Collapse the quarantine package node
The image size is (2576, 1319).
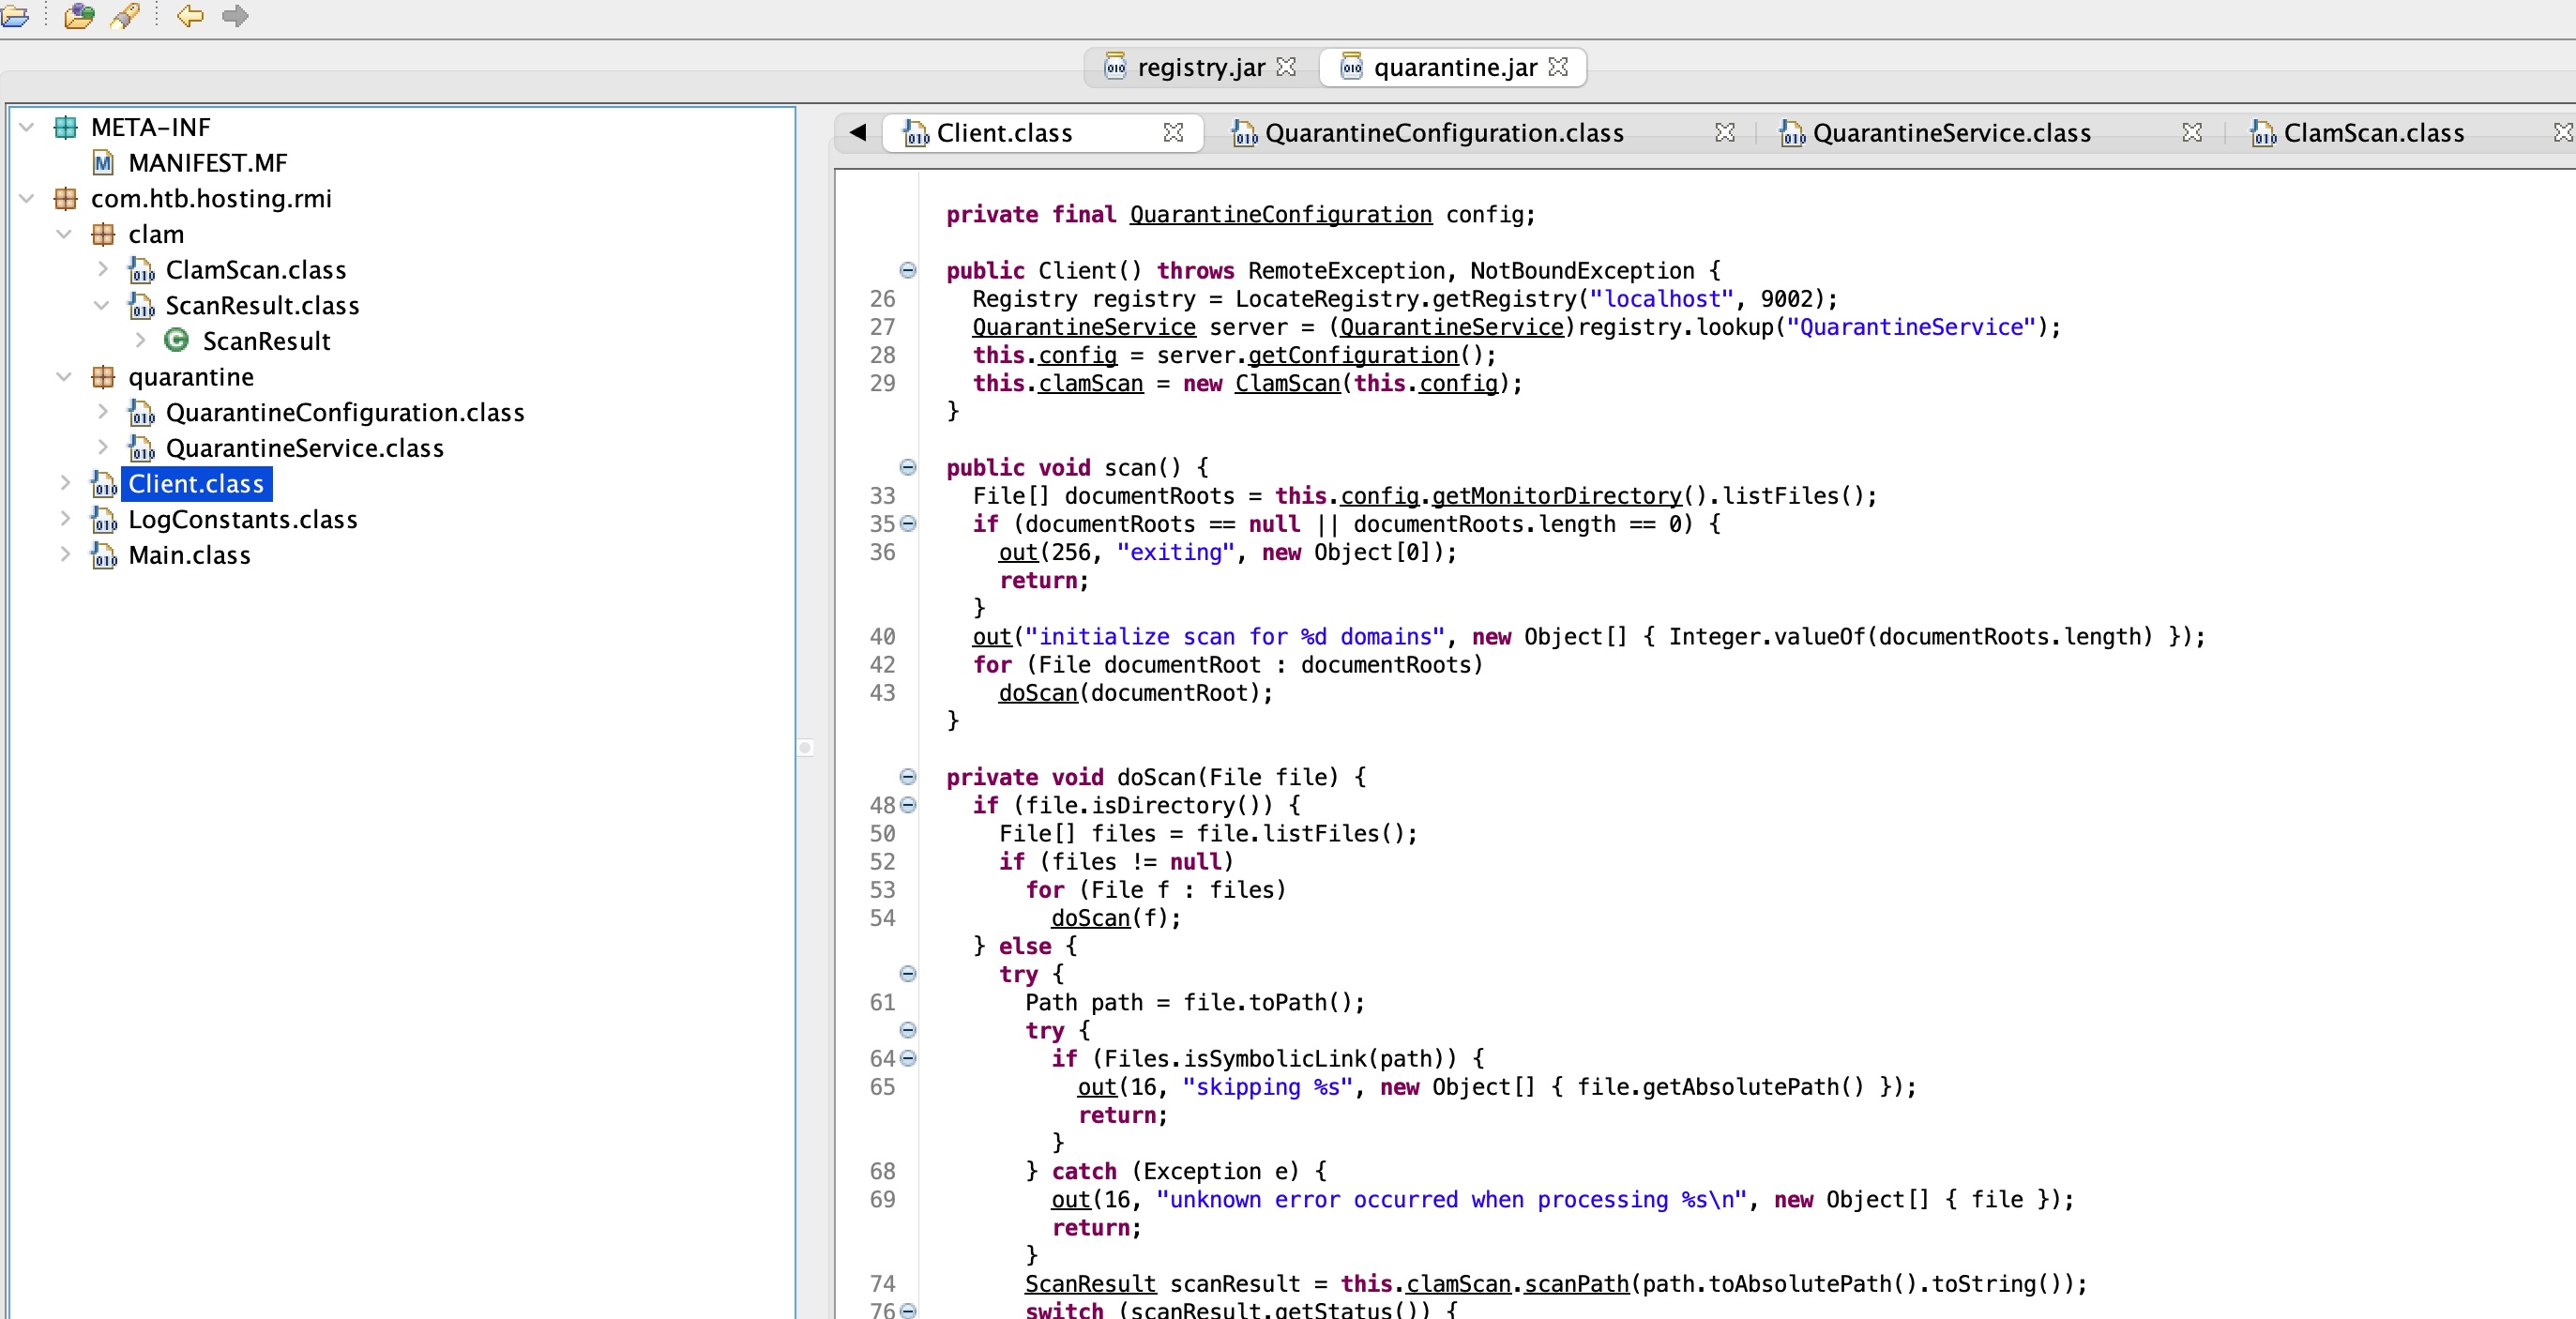65,377
